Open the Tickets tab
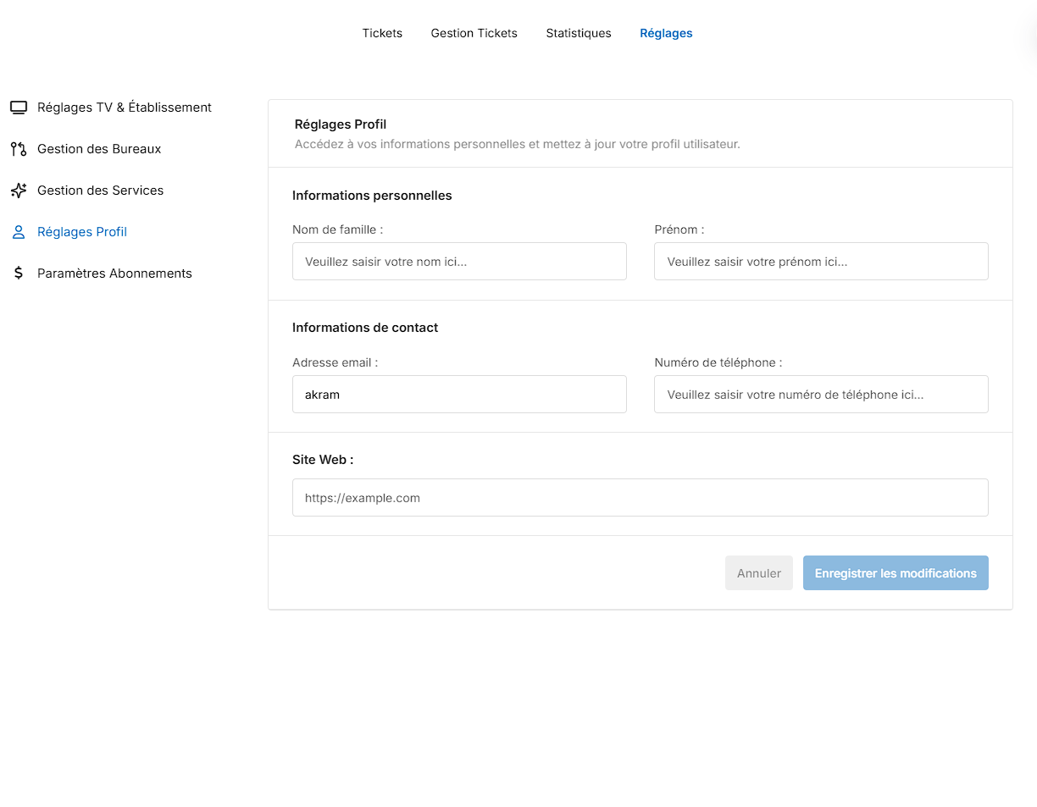1037x807 pixels. click(x=382, y=33)
